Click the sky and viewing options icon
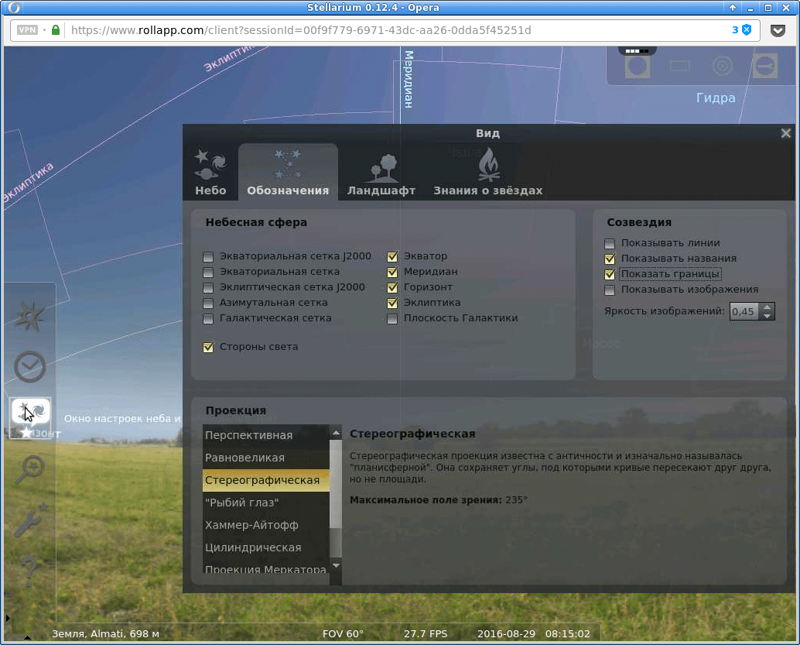Image resolution: width=800 pixels, height=645 pixels. 30,413
